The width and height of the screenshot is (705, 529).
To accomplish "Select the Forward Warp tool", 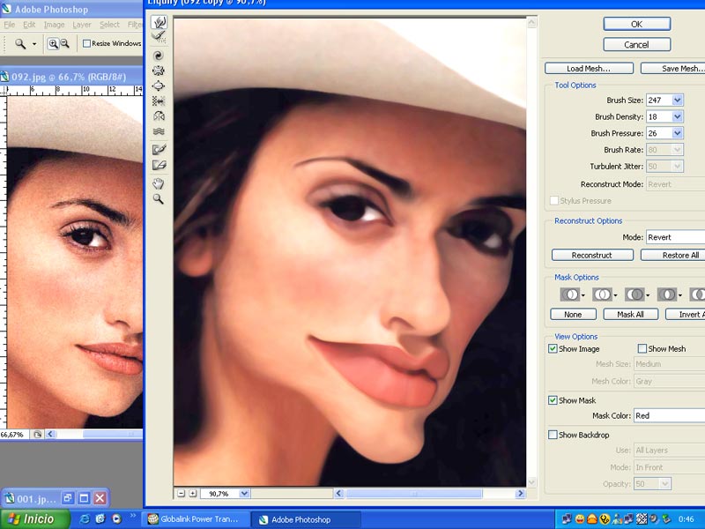I will [159, 23].
